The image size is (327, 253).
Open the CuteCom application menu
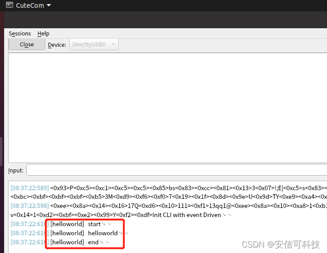33,5
